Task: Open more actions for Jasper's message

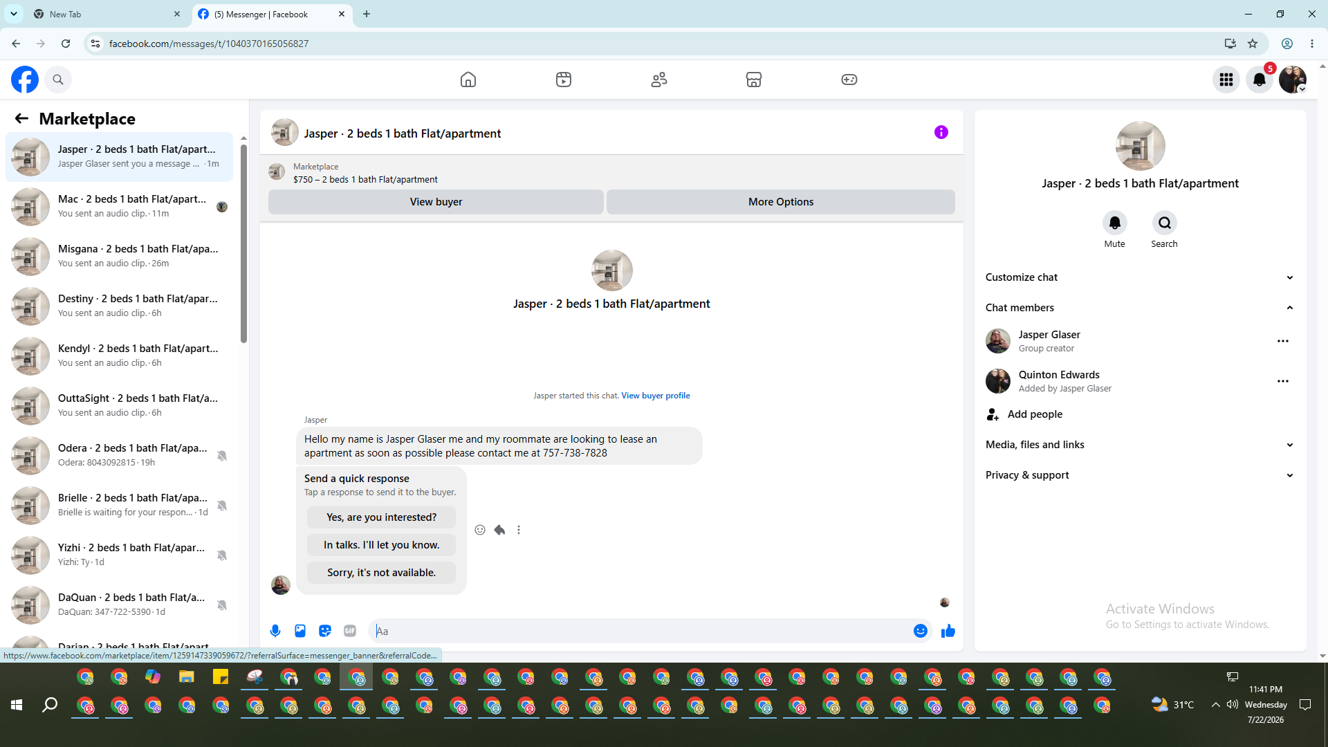Action: coord(519,530)
